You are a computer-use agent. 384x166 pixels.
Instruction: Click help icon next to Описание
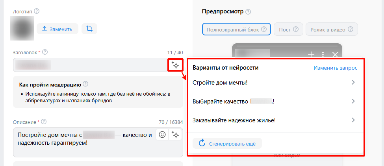[44, 122]
